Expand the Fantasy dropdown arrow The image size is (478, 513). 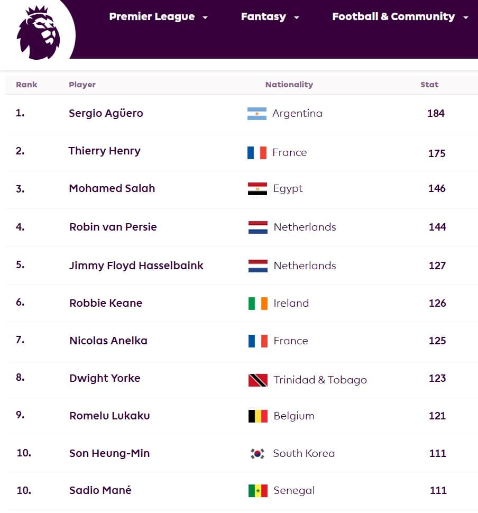pyautogui.click(x=297, y=17)
